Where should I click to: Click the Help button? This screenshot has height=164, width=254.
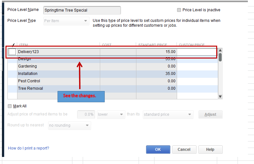pos(210,150)
